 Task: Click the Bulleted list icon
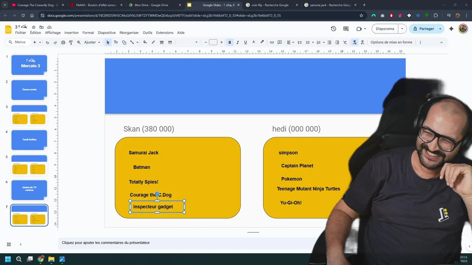[x=308, y=42]
